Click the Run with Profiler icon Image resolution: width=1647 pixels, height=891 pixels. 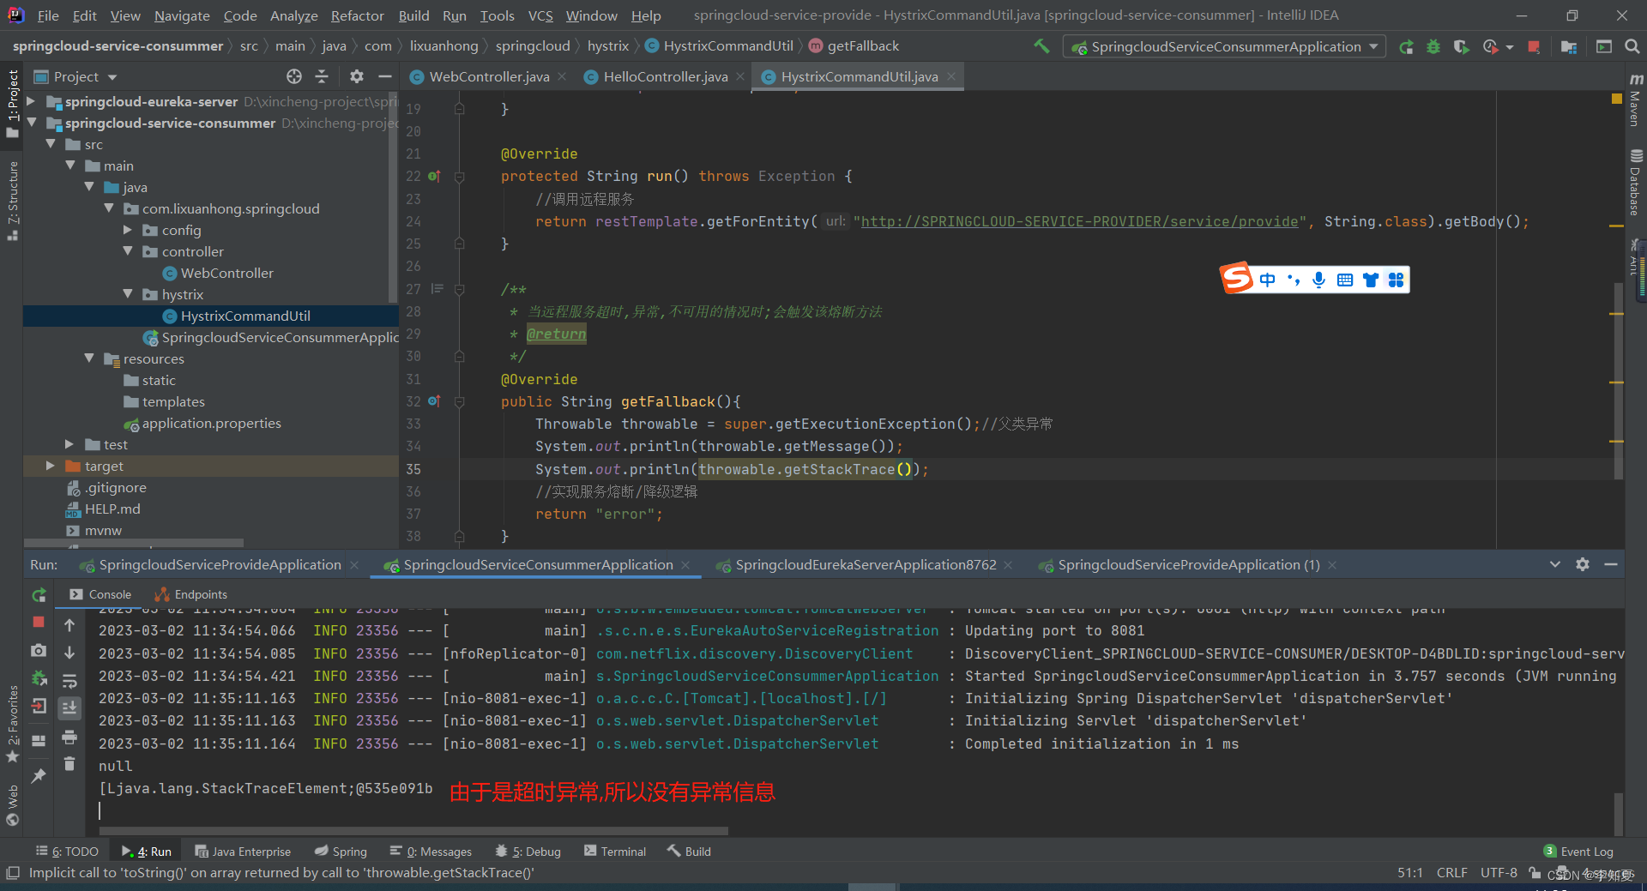coord(1491,47)
